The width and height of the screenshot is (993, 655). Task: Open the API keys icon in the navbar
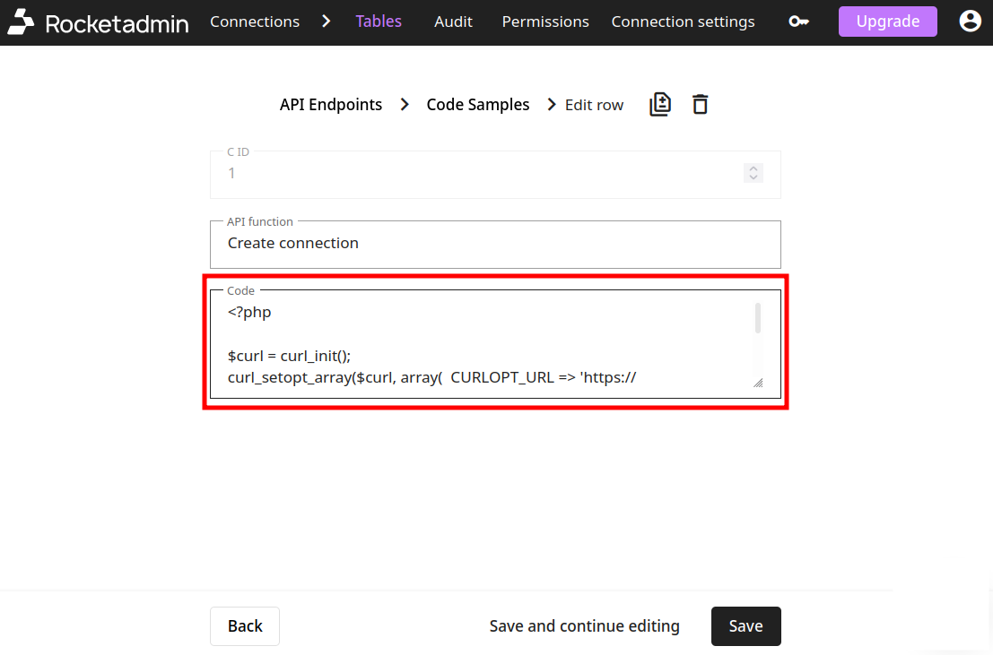pos(798,22)
